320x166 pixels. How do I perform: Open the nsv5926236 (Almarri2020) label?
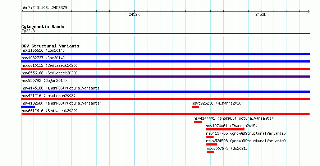pos(218,103)
